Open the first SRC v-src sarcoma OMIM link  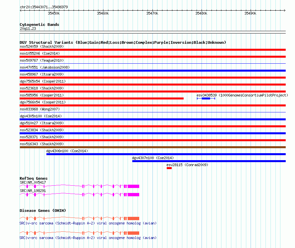[x=88, y=223]
